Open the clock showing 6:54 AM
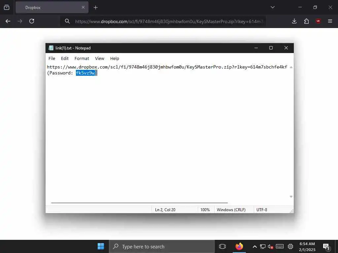This screenshot has height=253, width=338. point(307,246)
